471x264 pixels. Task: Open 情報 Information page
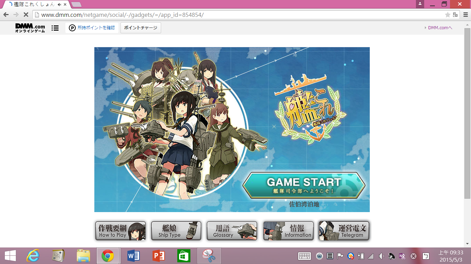289,231
